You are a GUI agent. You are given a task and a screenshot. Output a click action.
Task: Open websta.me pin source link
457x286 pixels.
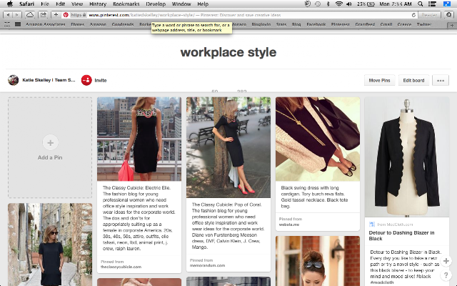(x=288, y=225)
